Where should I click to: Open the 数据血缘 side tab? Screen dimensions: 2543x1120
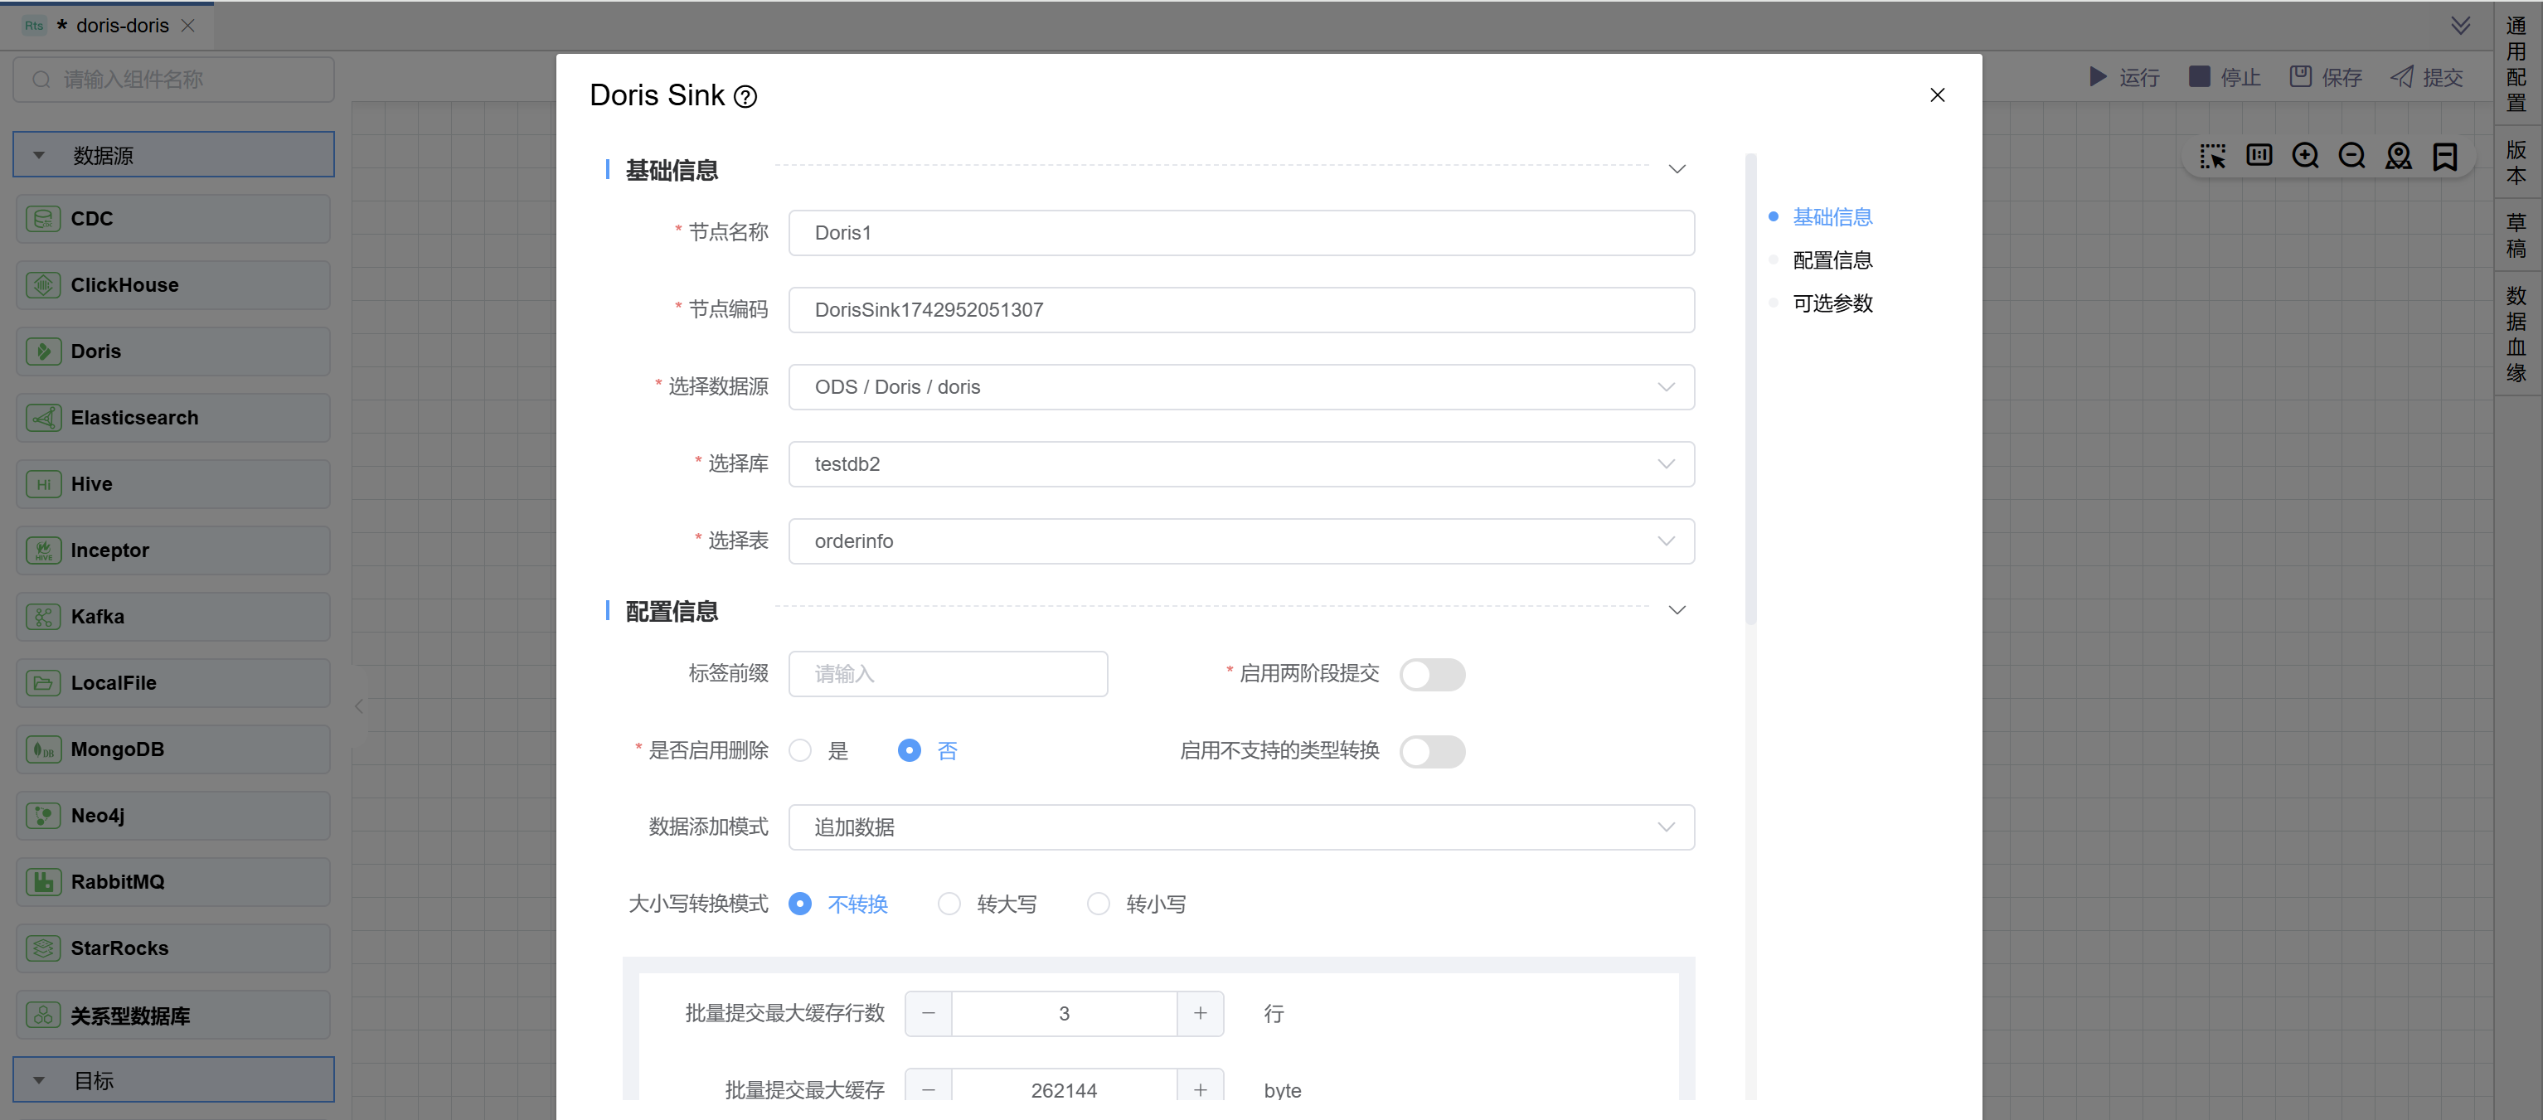2516,333
